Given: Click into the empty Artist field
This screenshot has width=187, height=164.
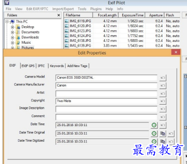Looking at the screenshot, I should coord(106,94).
